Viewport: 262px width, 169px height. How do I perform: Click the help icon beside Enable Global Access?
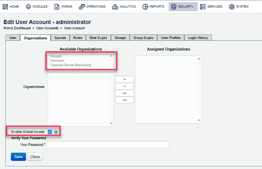point(56,132)
